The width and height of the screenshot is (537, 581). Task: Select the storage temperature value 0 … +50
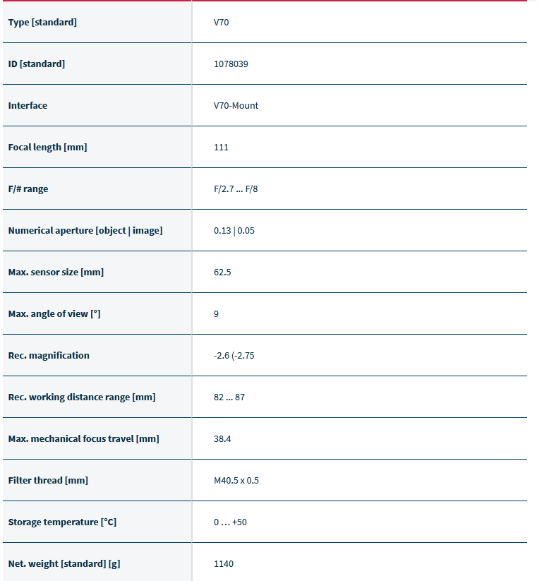click(230, 522)
